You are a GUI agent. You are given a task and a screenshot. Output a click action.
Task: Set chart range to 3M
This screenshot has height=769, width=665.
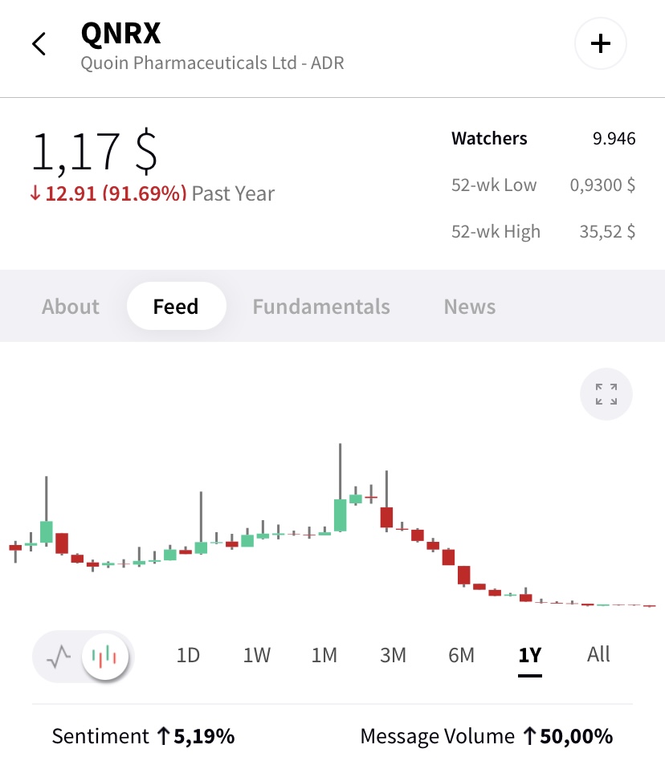(x=393, y=655)
